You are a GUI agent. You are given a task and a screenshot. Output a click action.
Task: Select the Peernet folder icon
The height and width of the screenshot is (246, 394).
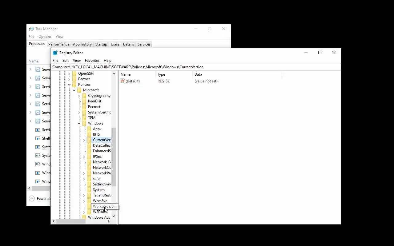84,107
